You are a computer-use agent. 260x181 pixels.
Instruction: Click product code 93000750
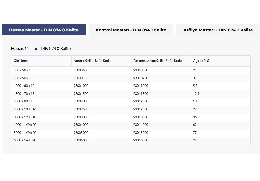point(81,78)
